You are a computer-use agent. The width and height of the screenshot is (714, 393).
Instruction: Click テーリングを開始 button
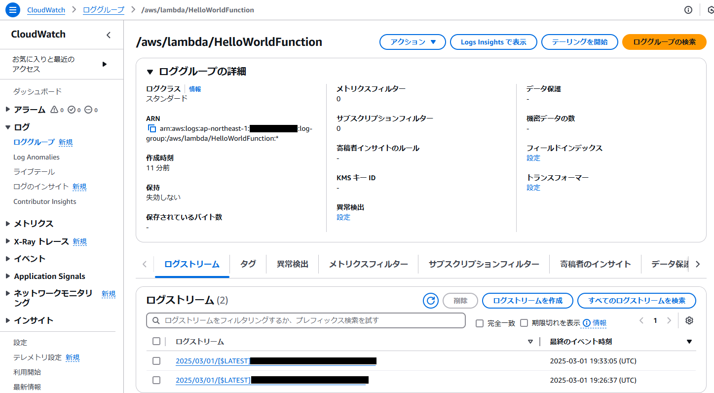[580, 42]
